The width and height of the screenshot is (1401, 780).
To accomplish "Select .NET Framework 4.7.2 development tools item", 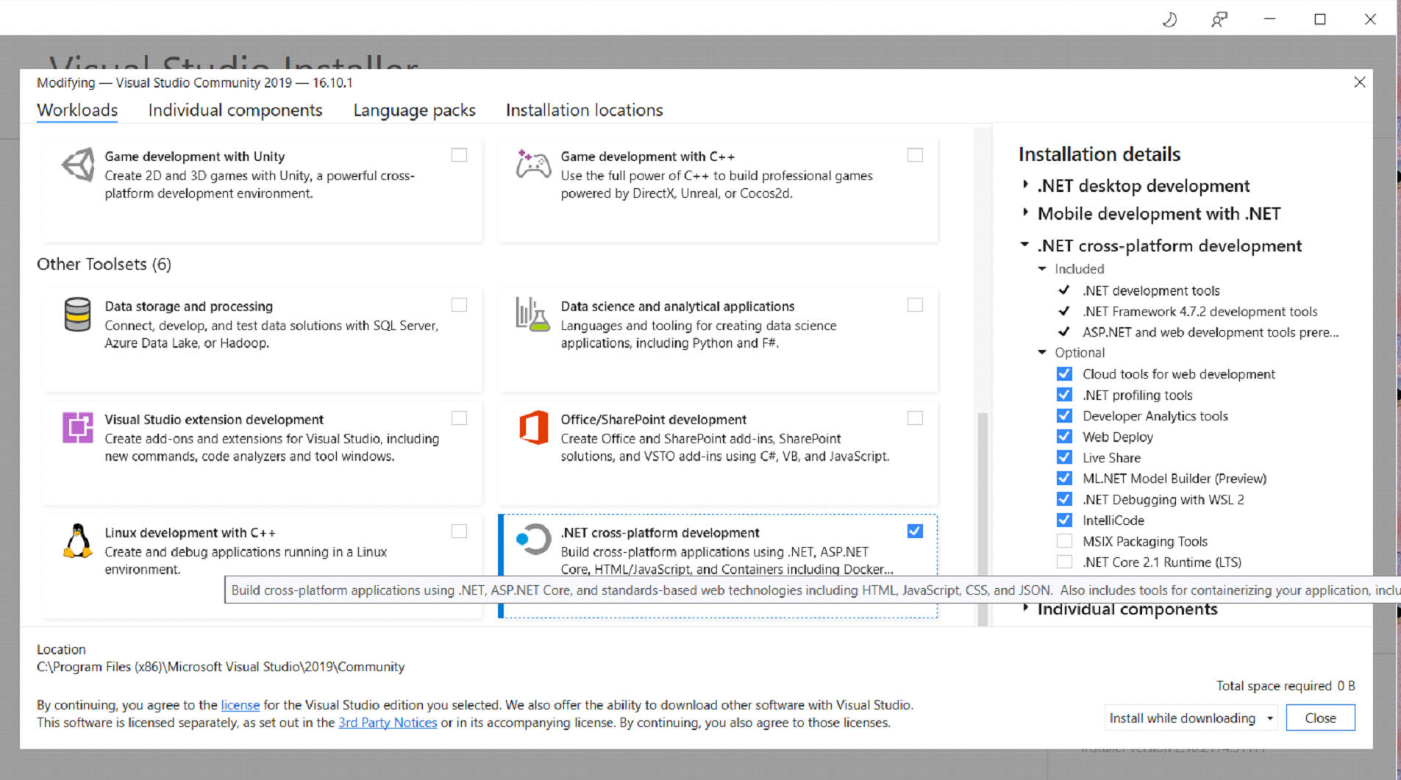I will tap(1199, 312).
